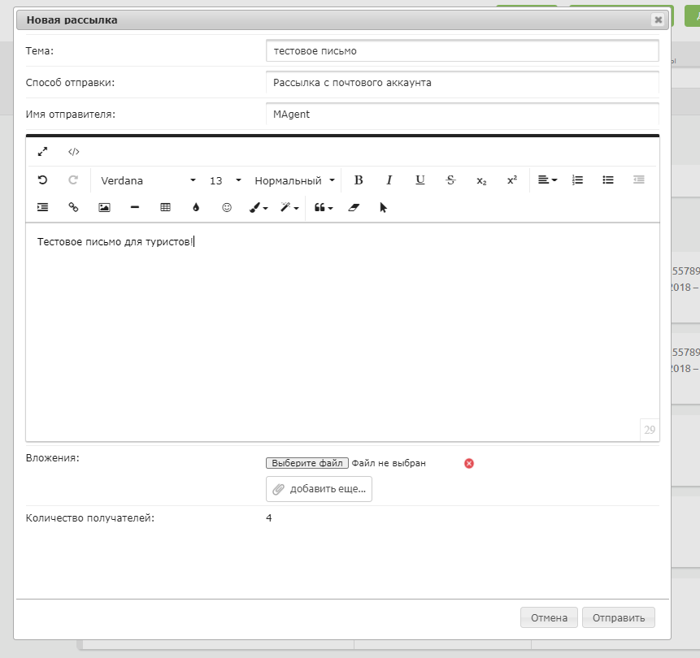Toggle bold formatting
This screenshot has width=700, height=658.
[359, 180]
